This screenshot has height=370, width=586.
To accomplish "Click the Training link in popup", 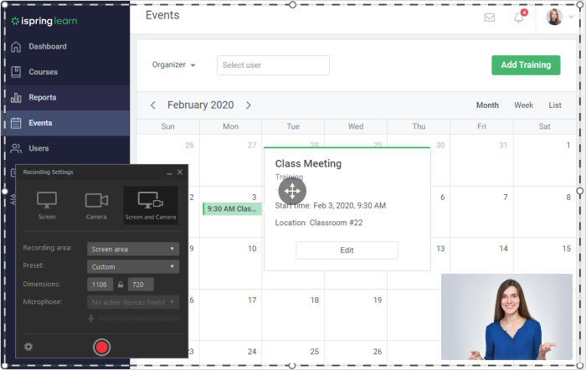I will pyautogui.click(x=289, y=177).
